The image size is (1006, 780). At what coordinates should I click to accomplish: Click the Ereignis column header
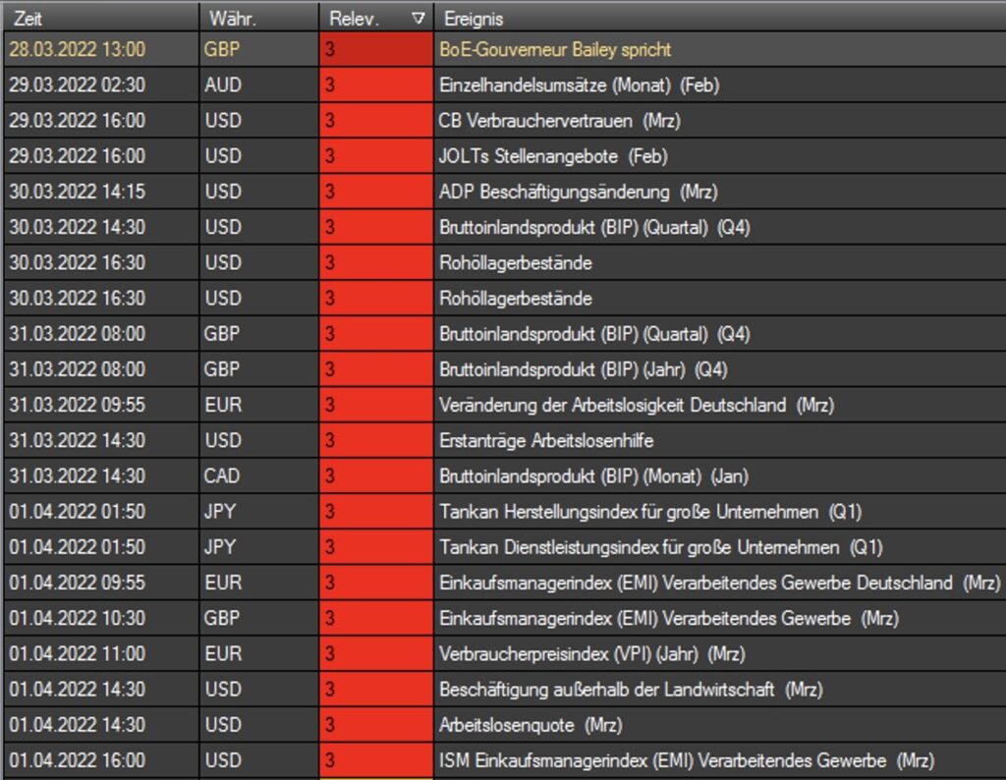click(717, 18)
